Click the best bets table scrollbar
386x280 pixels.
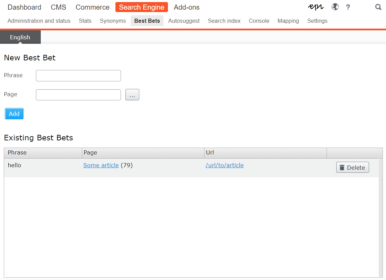(380, 218)
